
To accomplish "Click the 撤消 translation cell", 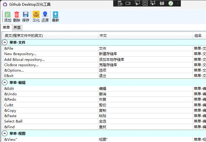I will [145, 94].
